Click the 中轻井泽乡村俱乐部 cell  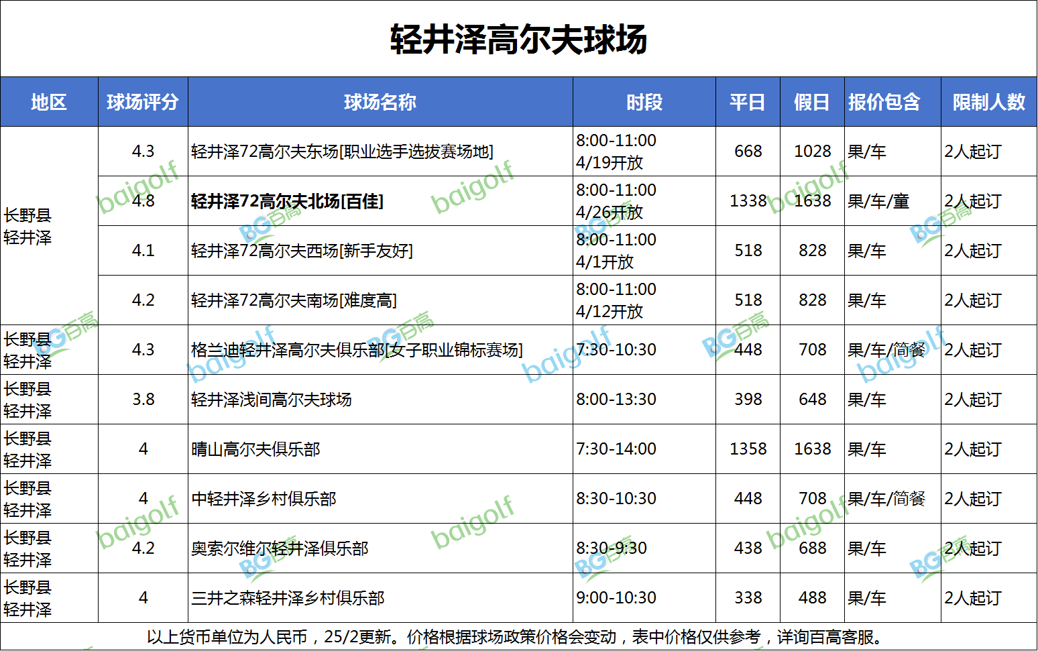[264, 499]
